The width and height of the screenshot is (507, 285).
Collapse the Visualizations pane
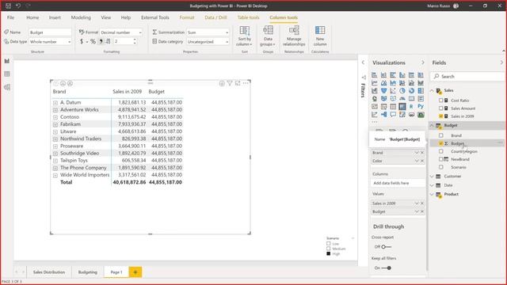coord(422,63)
